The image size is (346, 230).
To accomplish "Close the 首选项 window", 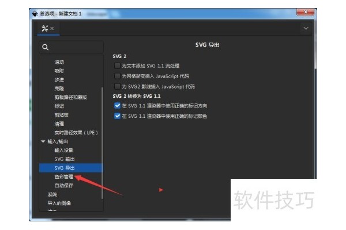I will click(306, 12).
